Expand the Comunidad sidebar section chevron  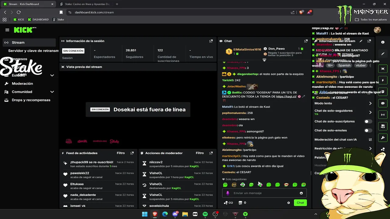(52, 92)
